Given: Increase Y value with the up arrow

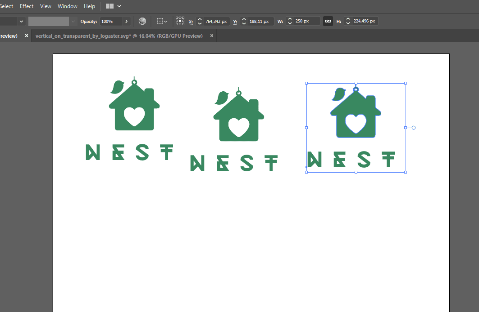Looking at the screenshot, I should click(x=244, y=19).
